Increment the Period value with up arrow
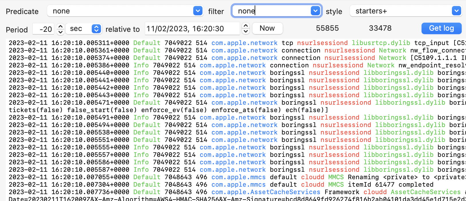This screenshot has height=201, width=466. click(x=60, y=26)
